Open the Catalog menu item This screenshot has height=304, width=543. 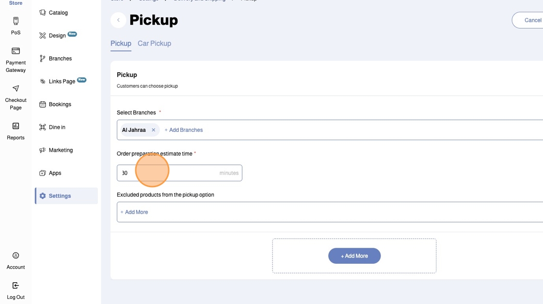[58, 13]
